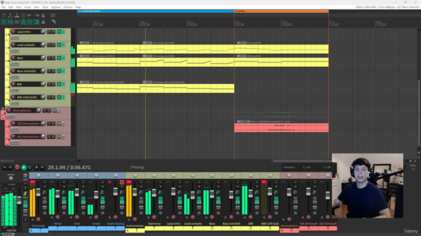Click Go to end transport button
Viewport: 421px width, 236px height.
tap(11, 168)
